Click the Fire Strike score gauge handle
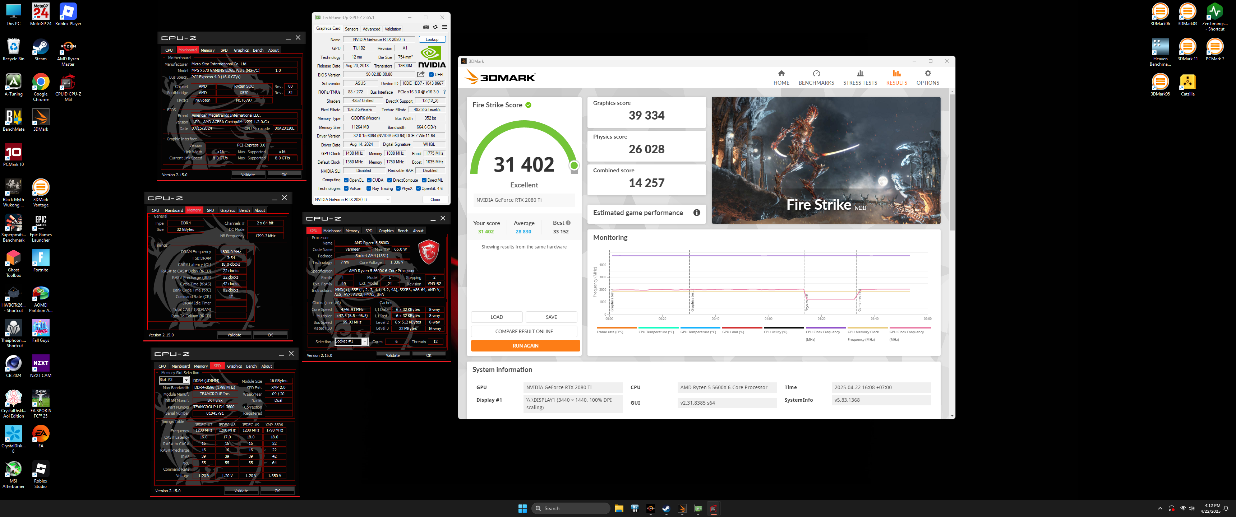Screen dimensions: 1236x517 [574, 166]
